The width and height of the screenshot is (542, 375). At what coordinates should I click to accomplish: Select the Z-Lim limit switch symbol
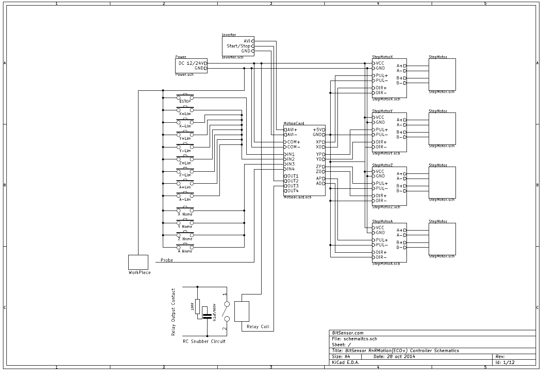coord(185,171)
